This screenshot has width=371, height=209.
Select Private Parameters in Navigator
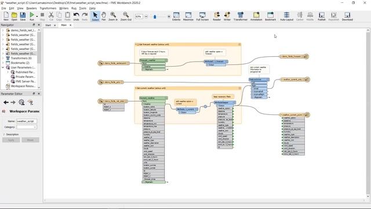coord(26,77)
